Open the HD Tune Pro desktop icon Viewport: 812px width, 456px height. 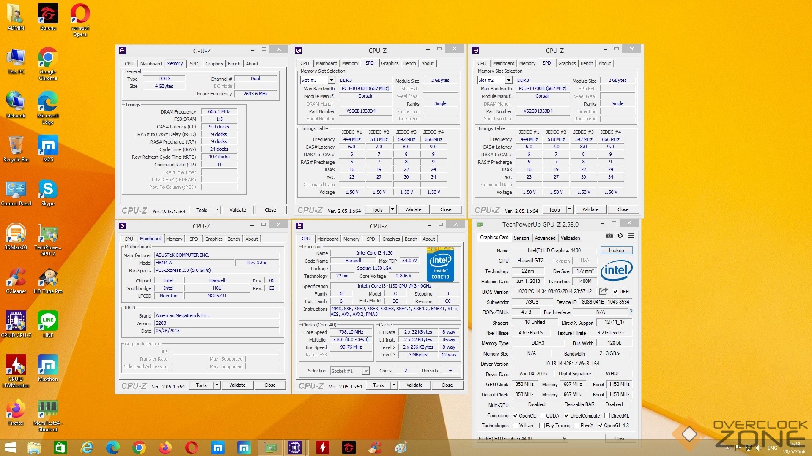pos(48,277)
